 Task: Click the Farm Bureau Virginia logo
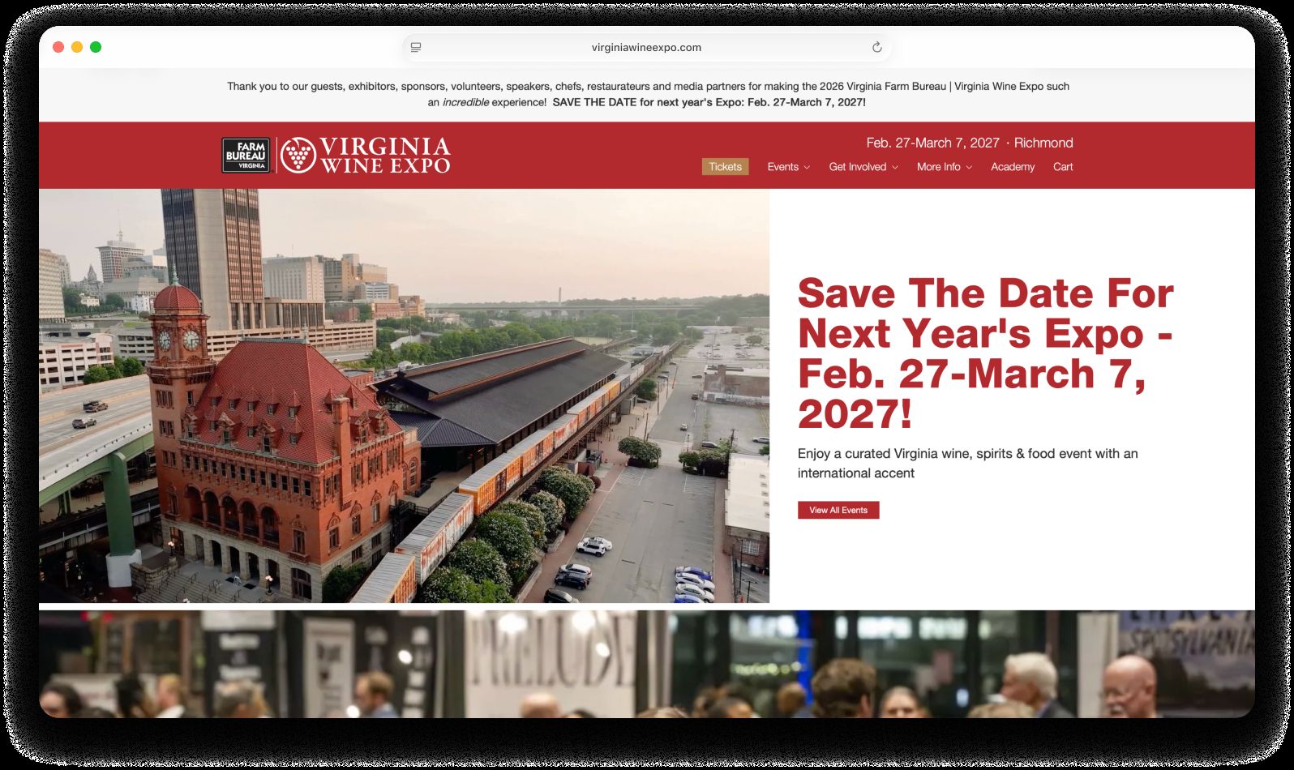(x=246, y=155)
